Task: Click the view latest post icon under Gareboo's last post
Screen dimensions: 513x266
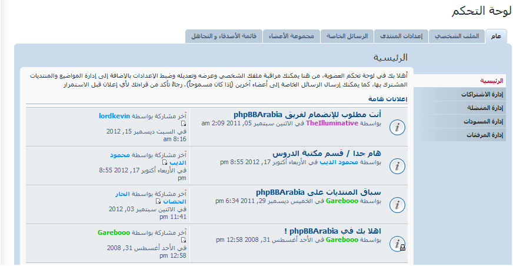Action: tap(184, 241)
